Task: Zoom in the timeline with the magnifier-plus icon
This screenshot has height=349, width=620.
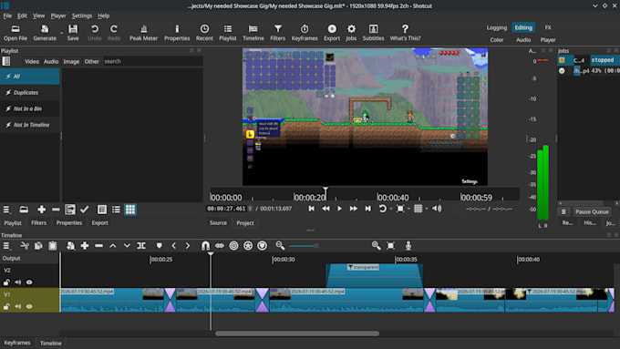Action: [376, 246]
